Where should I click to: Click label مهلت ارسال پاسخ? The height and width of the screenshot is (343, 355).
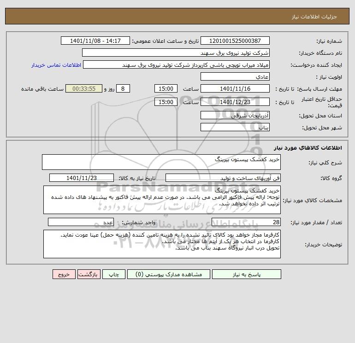(x=319, y=89)
